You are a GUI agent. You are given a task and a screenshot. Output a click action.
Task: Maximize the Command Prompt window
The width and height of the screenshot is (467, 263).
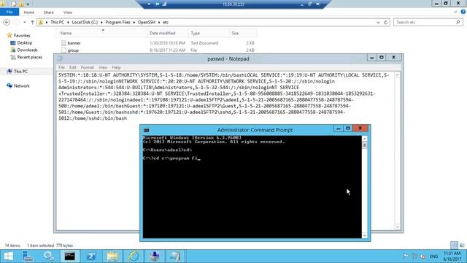coord(347,129)
